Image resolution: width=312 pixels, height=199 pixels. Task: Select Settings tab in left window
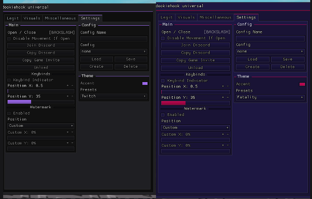90,18
